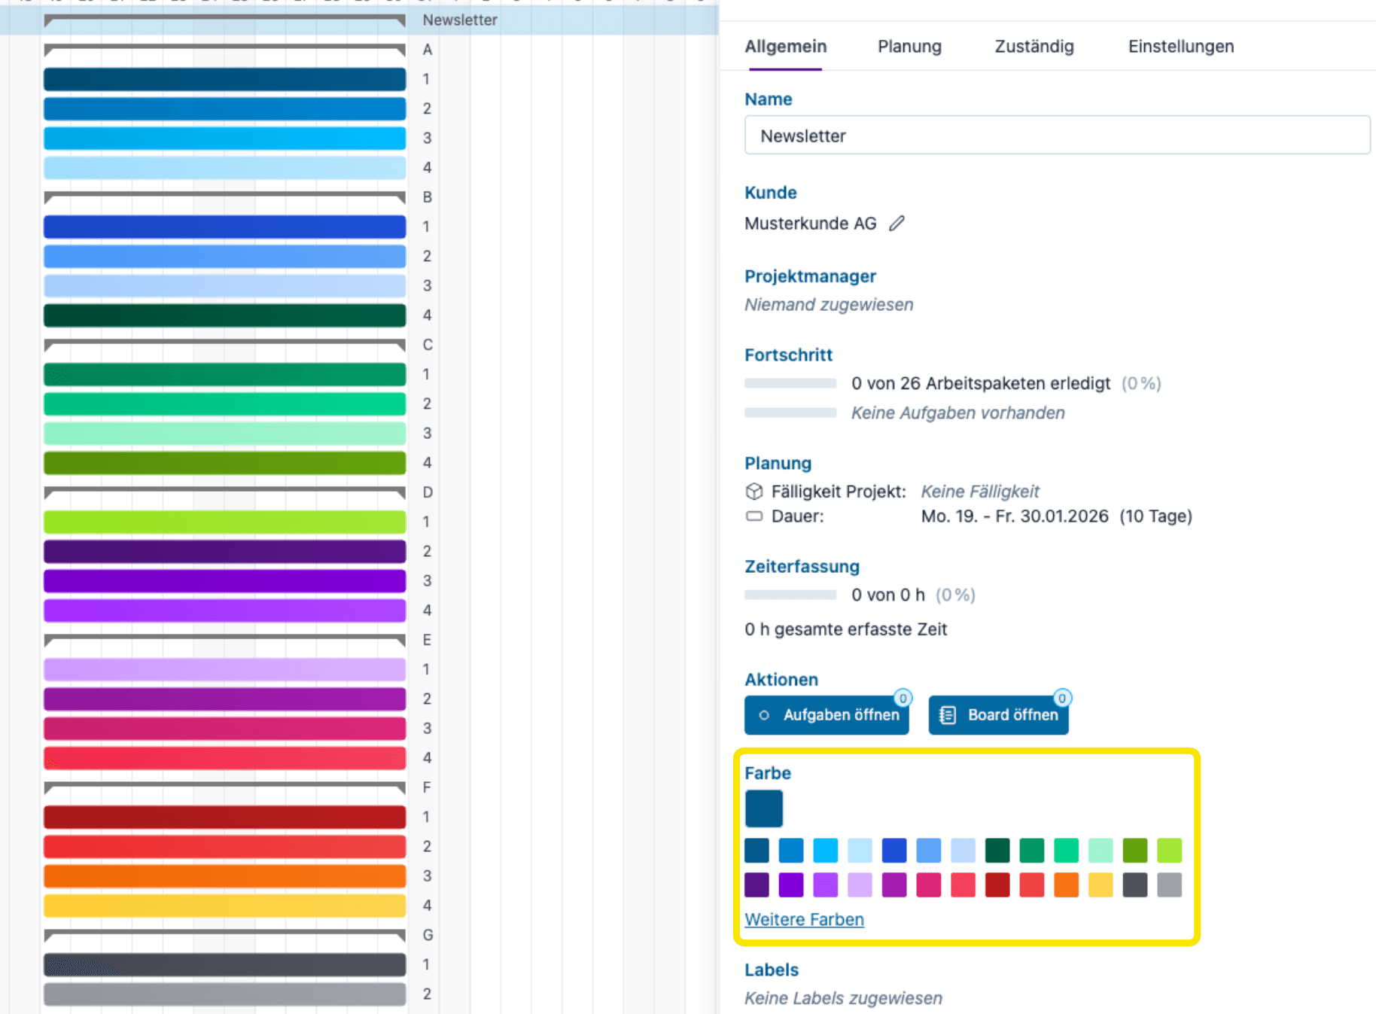Click the current dark blue Farbe swatch

pos(763,808)
